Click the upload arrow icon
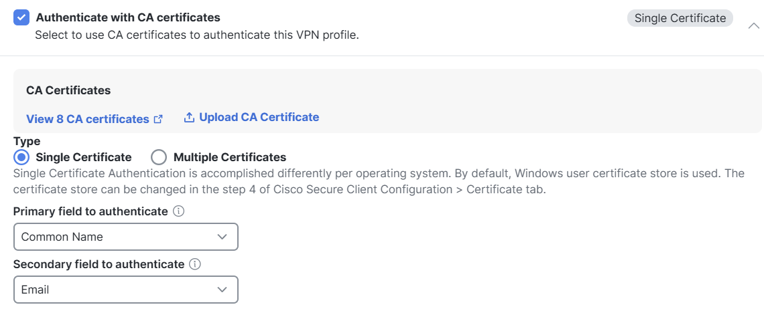Viewport: 764px width, 323px height. pos(189,118)
